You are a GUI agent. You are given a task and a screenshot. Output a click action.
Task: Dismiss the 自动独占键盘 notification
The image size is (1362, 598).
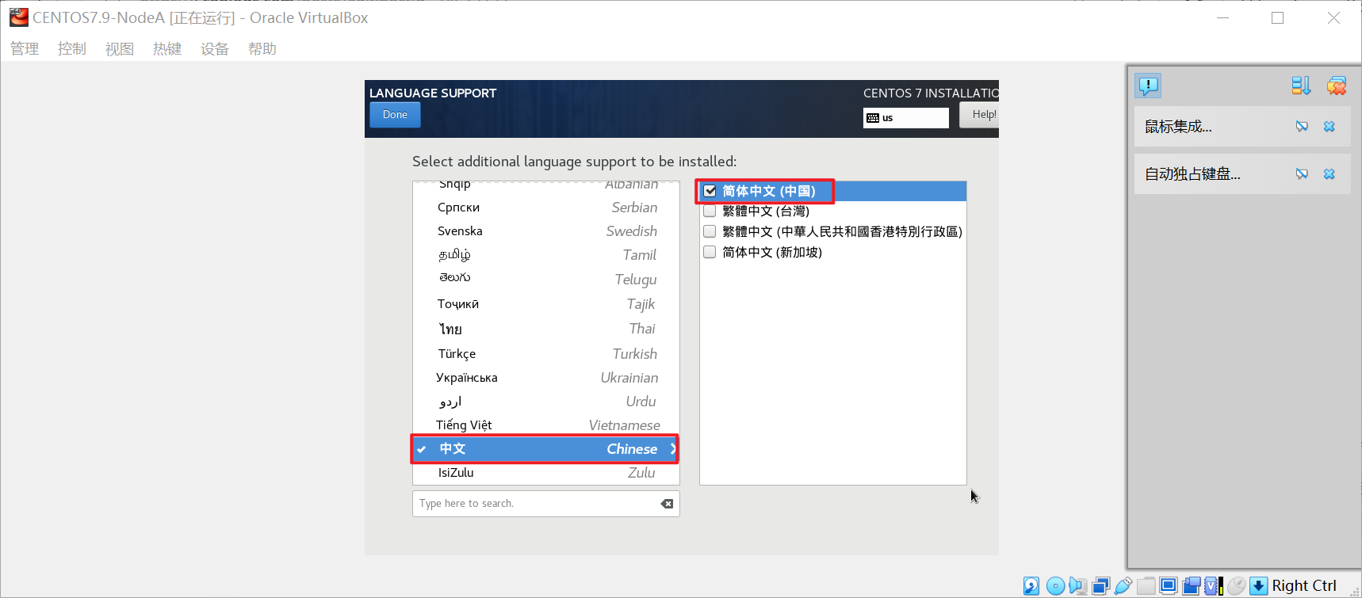coord(1329,174)
